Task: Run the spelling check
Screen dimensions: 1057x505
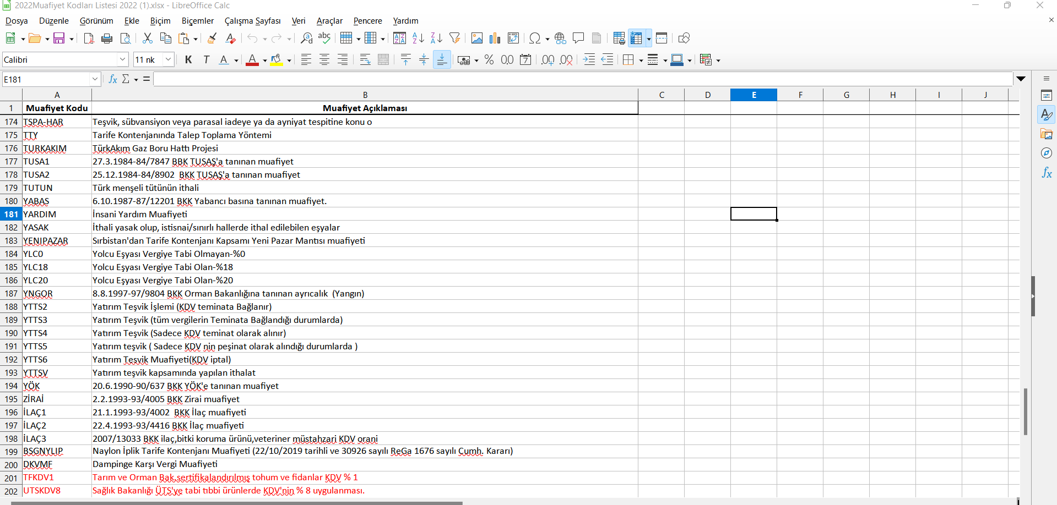Action: (x=324, y=38)
